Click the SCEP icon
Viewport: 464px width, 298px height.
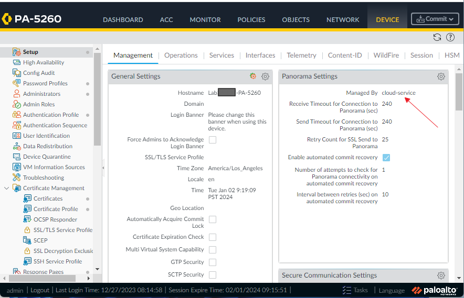(27, 240)
